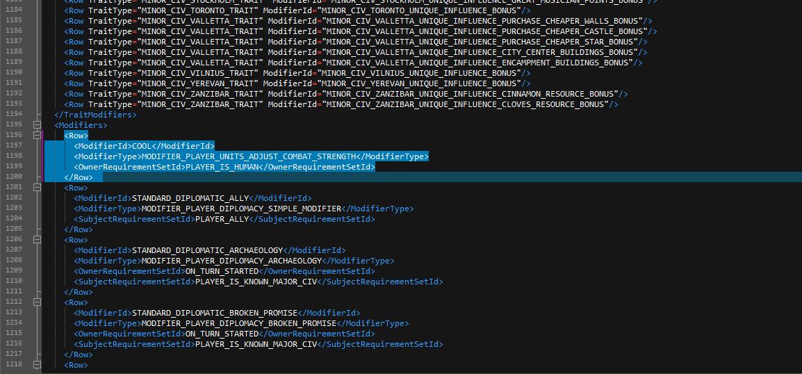The height and width of the screenshot is (374, 802).
Task: Place cursor in the COOL ModifierId value
Action: click(142, 146)
